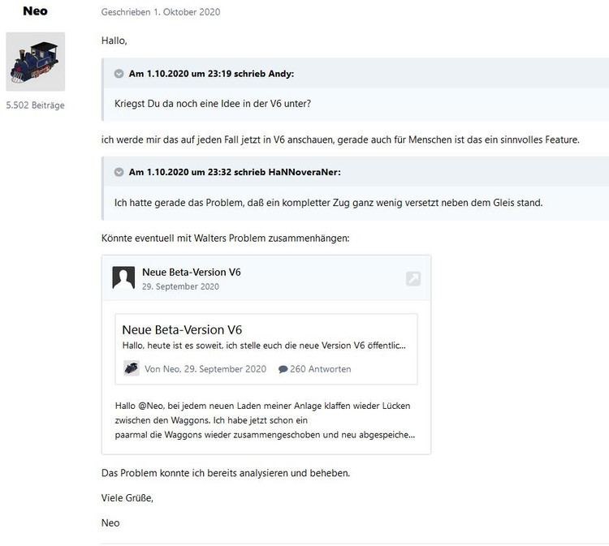Collapse the quote from Andy using its chevron
The width and height of the screenshot is (609, 546).
tap(119, 74)
